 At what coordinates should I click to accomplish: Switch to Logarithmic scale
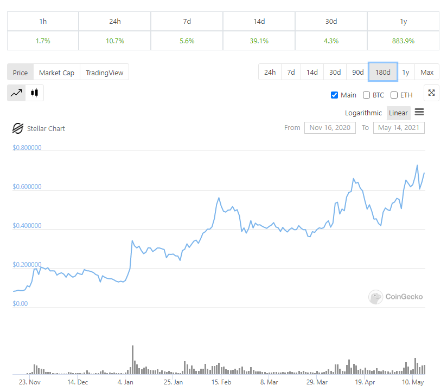[363, 113]
